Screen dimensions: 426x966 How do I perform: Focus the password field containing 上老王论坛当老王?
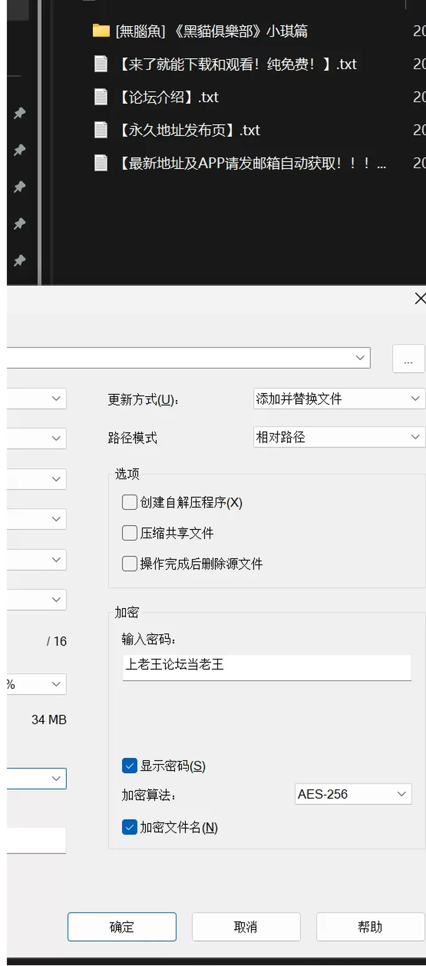click(x=267, y=668)
